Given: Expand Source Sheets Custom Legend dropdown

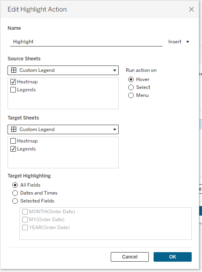Looking at the screenshot, I should tap(63, 70).
